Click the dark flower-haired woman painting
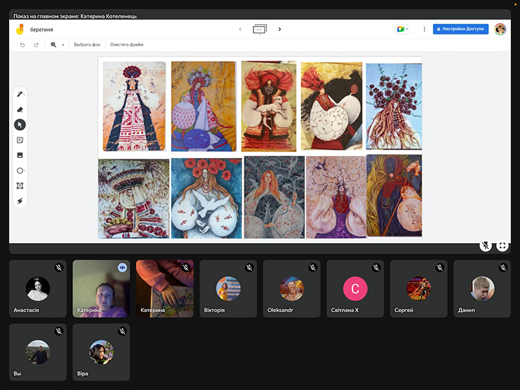Image resolution: width=520 pixels, height=390 pixels. click(394, 107)
